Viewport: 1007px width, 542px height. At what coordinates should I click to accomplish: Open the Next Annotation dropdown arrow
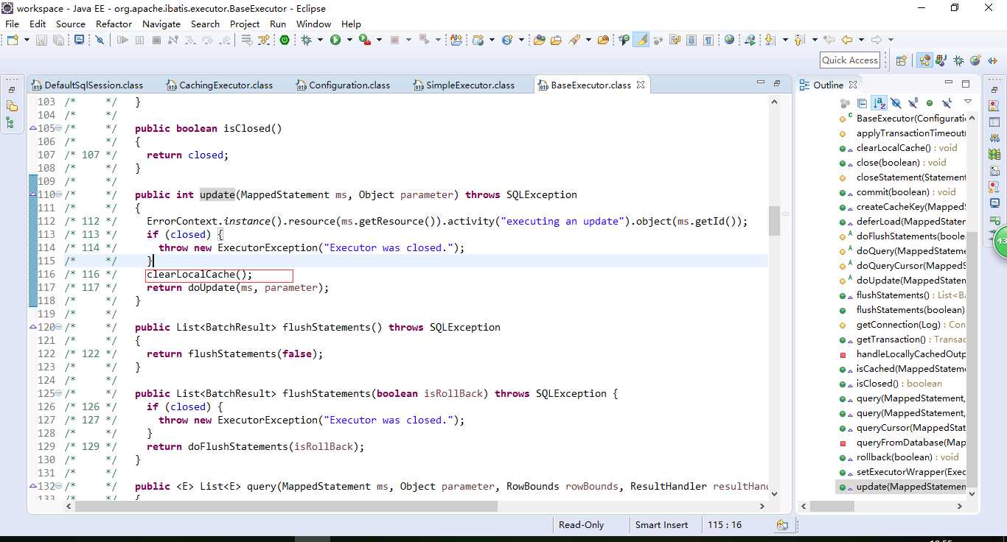pos(785,40)
